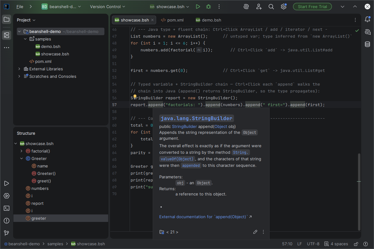Open the beanshell-d... project dropdown

pos(61,7)
